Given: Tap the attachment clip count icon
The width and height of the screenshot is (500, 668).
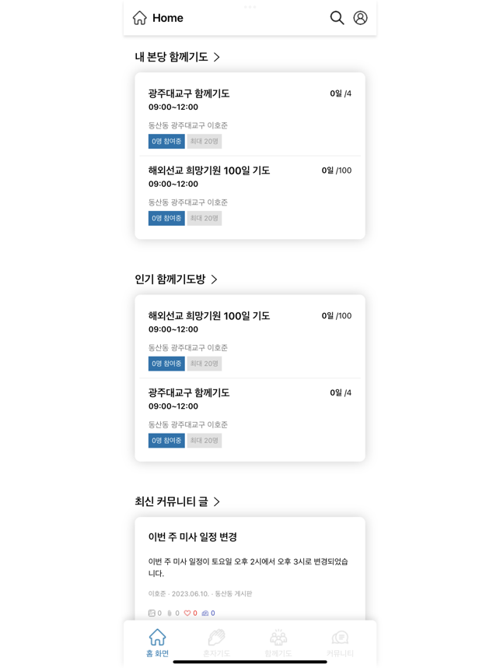Looking at the screenshot, I should tap(170, 613).
